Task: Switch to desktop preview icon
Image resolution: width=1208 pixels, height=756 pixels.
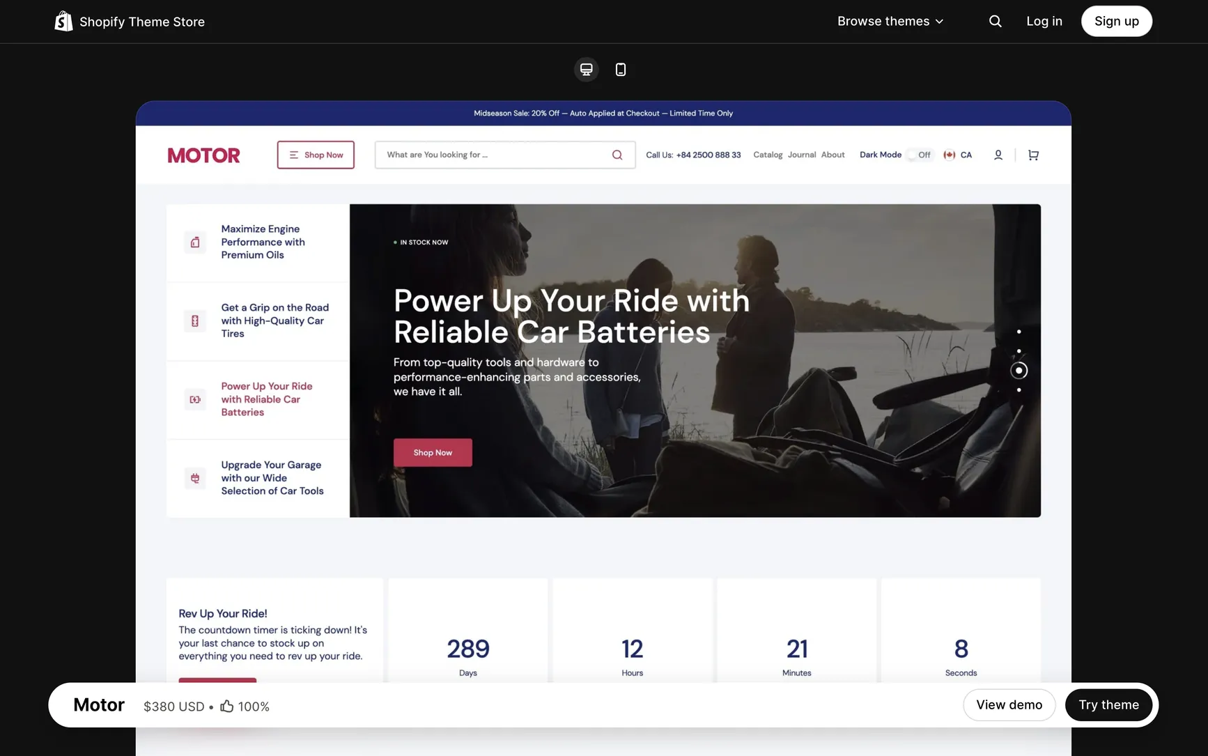Action: (586, 69)
